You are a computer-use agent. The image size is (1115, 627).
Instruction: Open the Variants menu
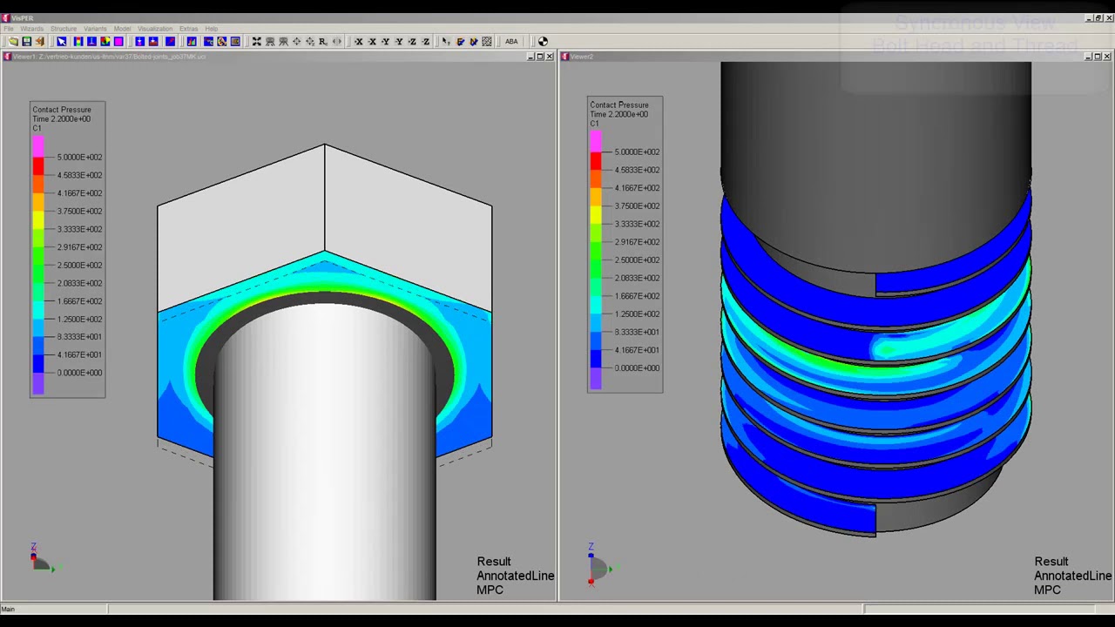pos(95,29)
